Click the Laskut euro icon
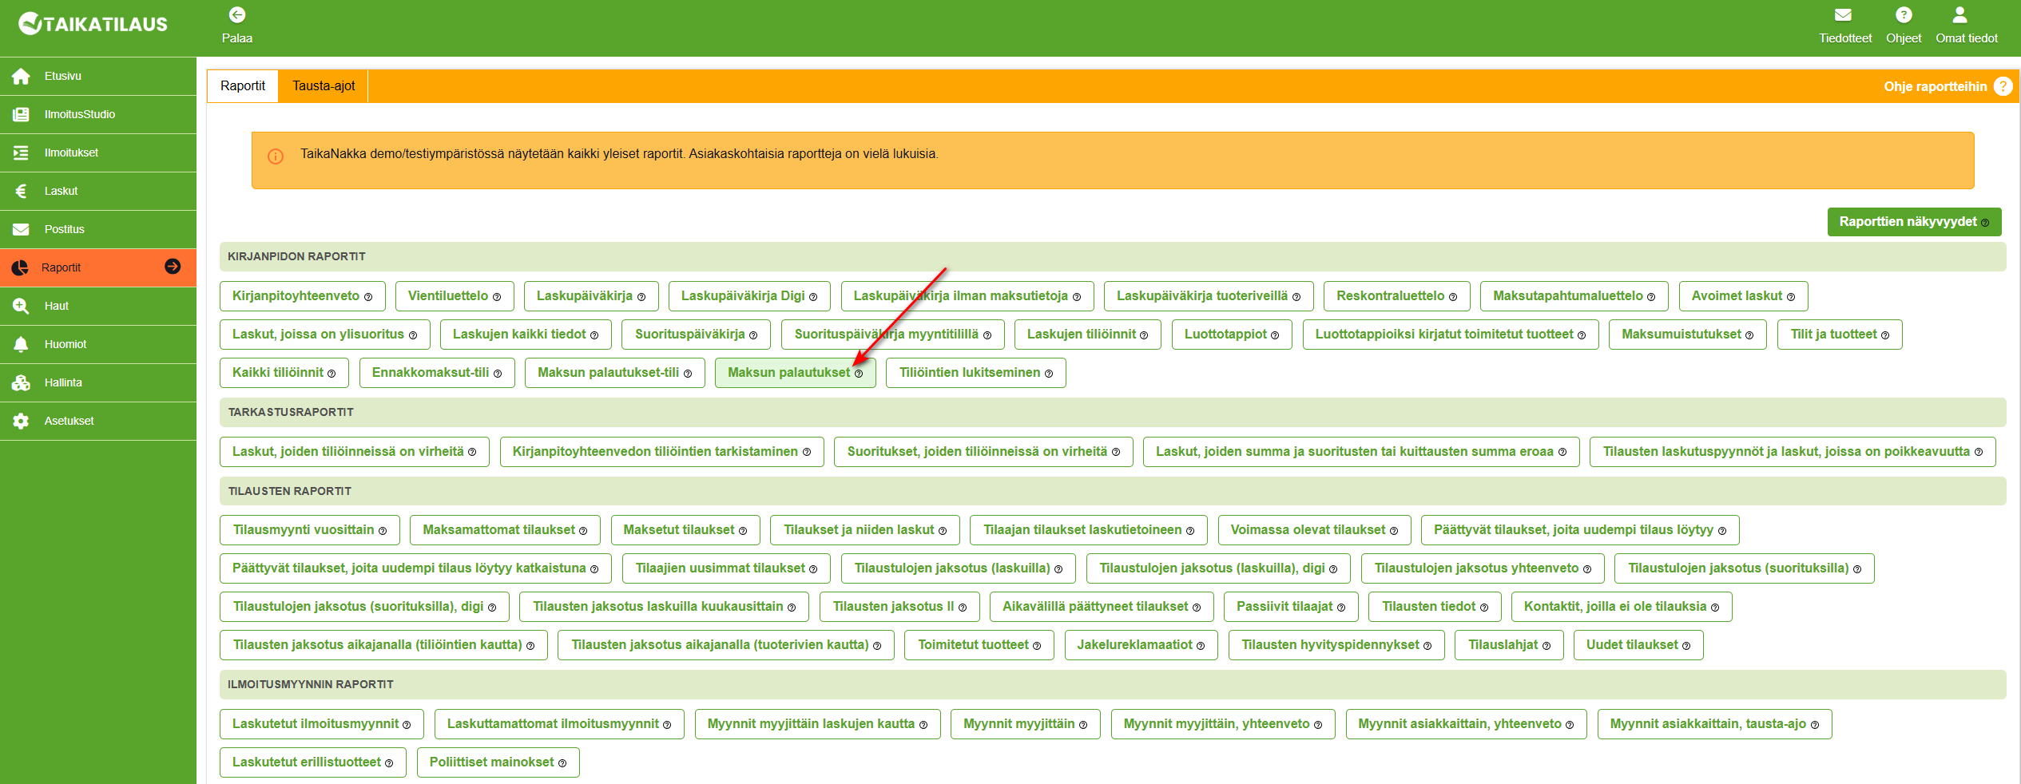Image resolution: width=2021 pixels, height=784 pixels. point(22,192)
